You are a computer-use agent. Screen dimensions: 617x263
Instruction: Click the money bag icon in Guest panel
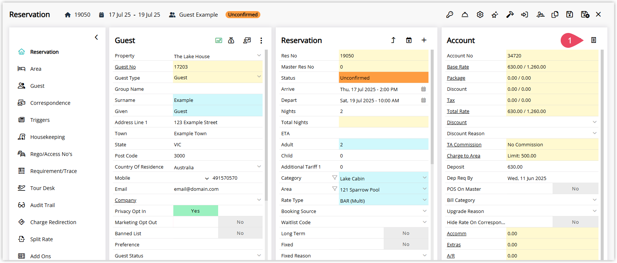pyautogui.click(x=231, y=40)
